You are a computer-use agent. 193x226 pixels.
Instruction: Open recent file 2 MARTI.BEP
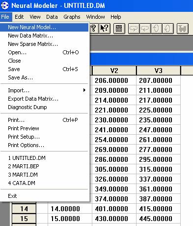coord(44,166)
